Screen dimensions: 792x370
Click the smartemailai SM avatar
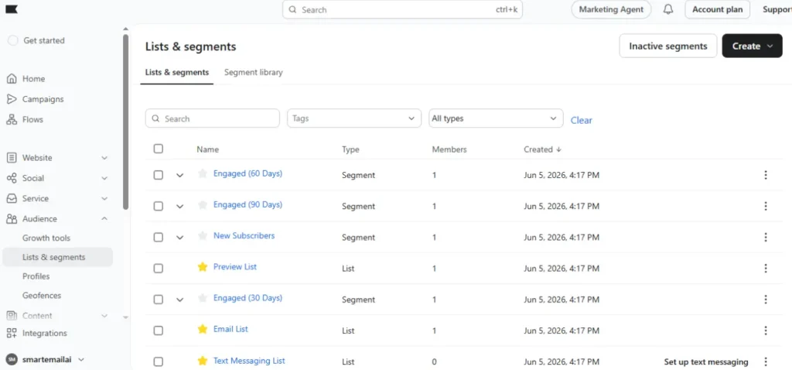12,359
